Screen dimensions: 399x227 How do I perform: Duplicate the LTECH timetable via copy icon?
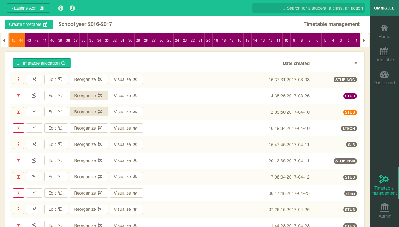click(x=34, y=128)
